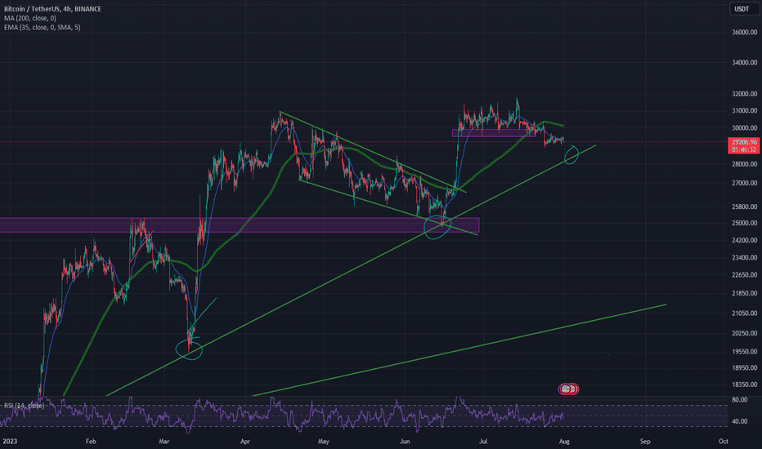The height and width of the screenshot is (449, 762).
Task: Click the 21050.00 price scale label
Action: [745, 313]
